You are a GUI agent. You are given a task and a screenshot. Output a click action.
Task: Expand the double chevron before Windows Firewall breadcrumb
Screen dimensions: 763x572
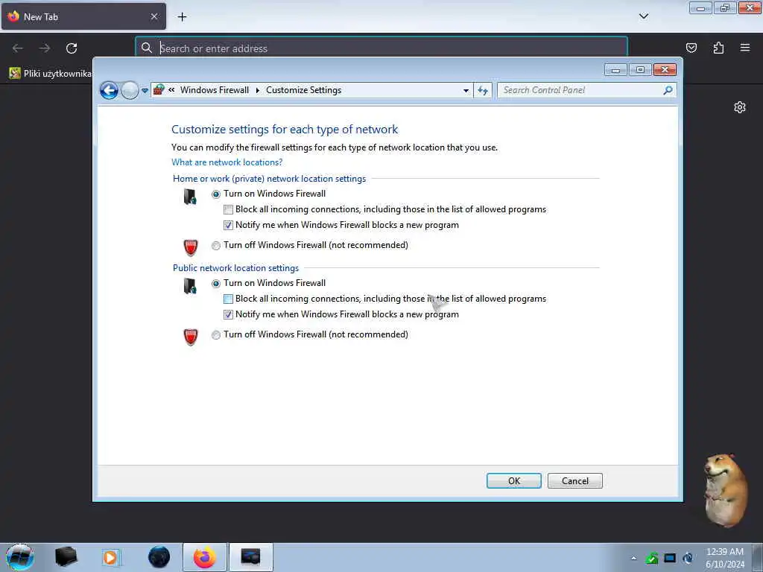[171, 89]
